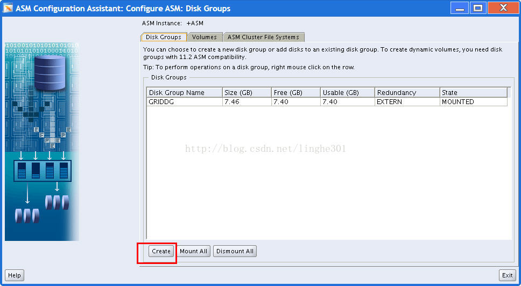521x286 pixels.
Task: Click the EXTERN redundancy cell
Action: click(x=407, y=102)
